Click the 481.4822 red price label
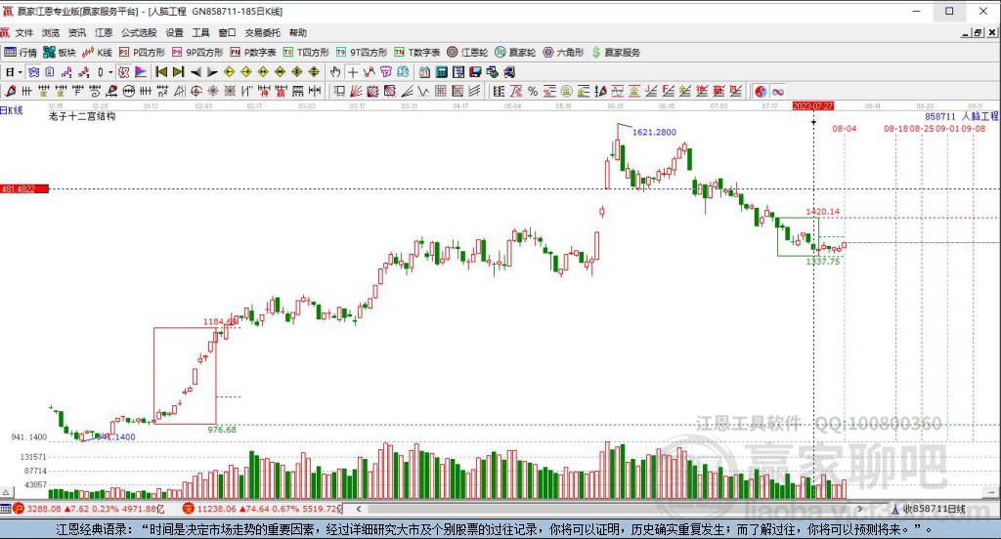The image size is (1001, 539). [x=24, y=188]
